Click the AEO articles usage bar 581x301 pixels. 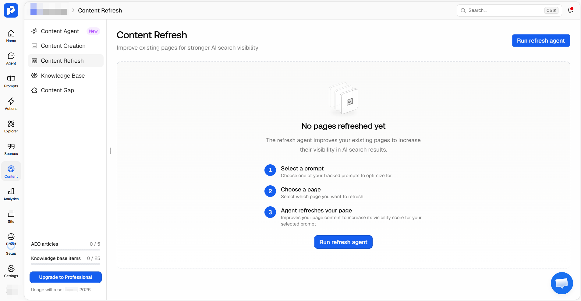coord(66,250)
